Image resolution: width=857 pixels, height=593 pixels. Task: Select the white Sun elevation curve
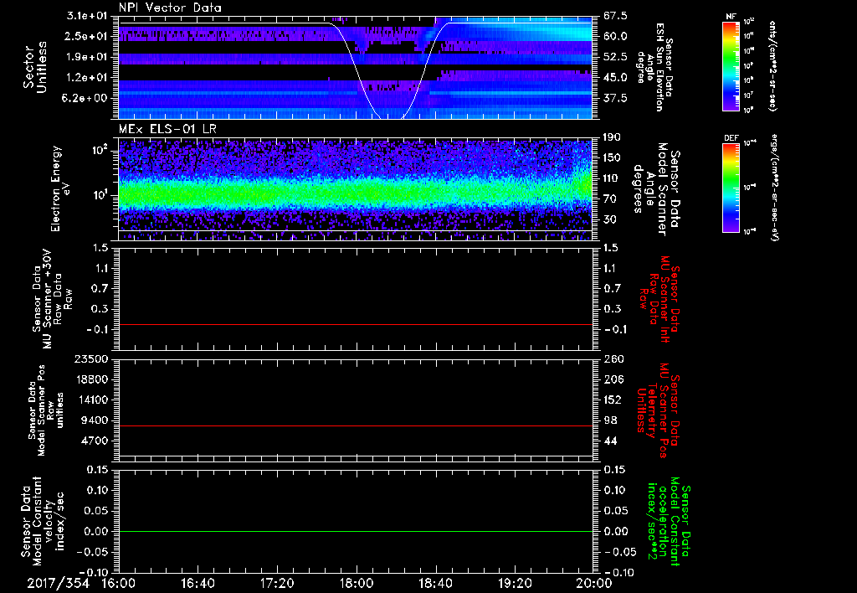355,70
